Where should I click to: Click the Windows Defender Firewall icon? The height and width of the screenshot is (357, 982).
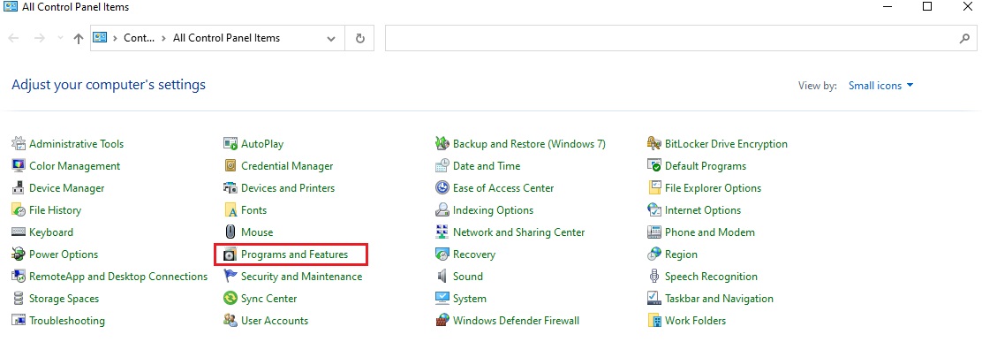tap(442, 321)
